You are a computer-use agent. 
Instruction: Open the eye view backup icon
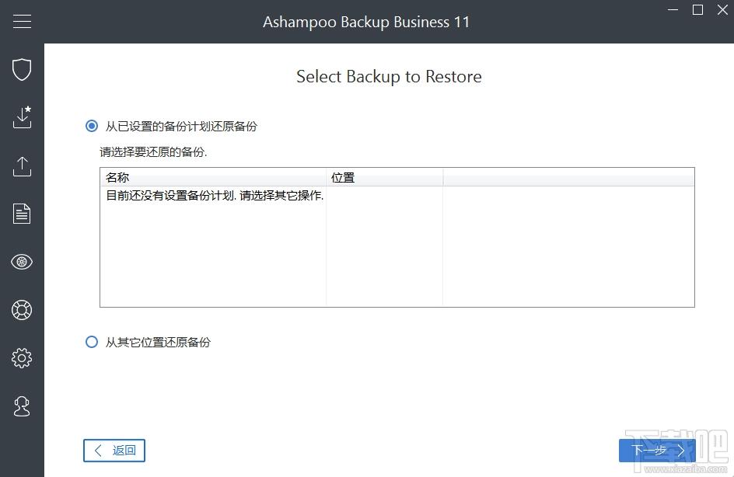22,262
